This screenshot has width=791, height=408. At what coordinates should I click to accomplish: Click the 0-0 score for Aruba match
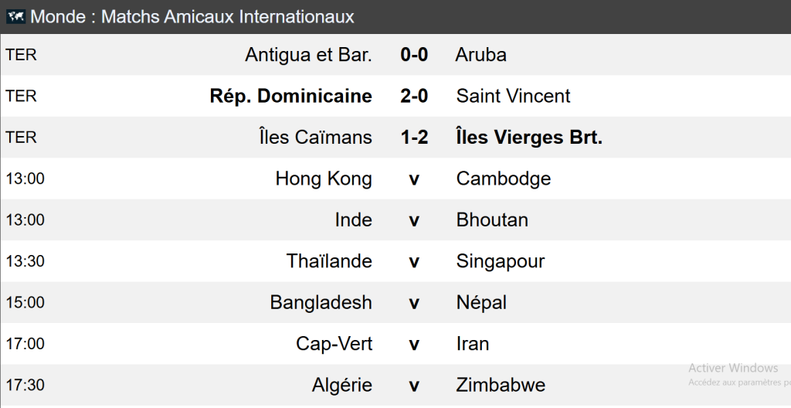point(414,55)
